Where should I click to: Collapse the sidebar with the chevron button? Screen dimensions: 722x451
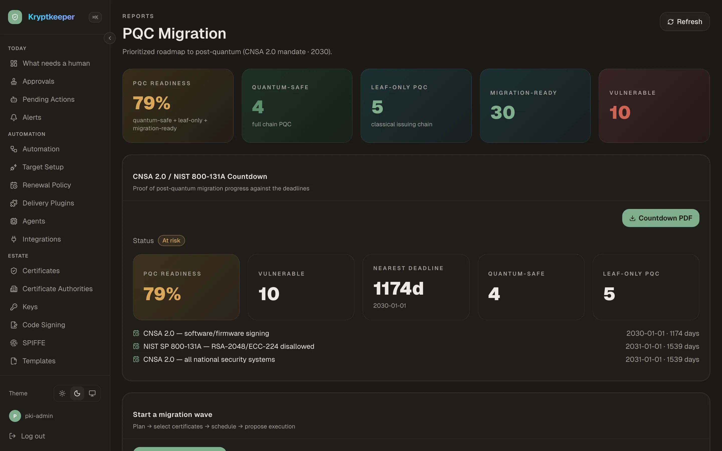coord(110,38)
